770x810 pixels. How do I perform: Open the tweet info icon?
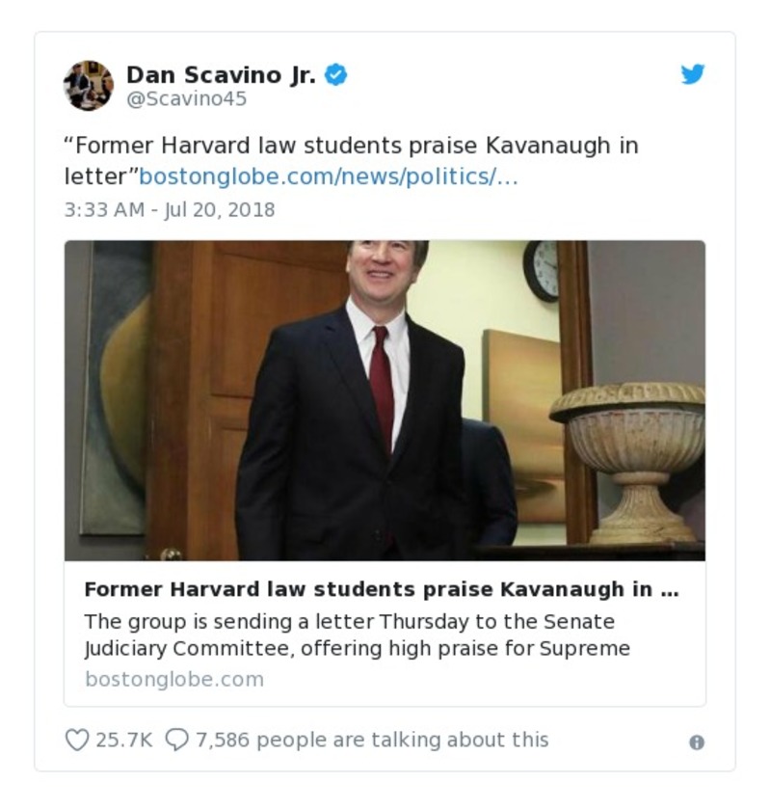pos(696,742)
